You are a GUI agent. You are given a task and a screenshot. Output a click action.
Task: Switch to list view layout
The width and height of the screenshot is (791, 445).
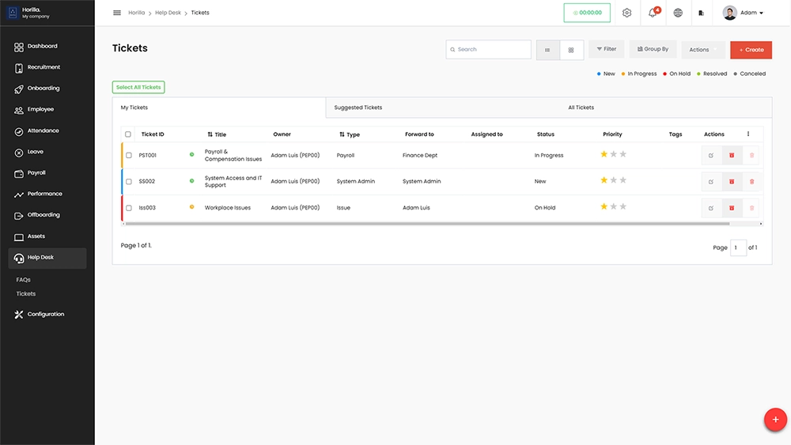coord(547,50)
